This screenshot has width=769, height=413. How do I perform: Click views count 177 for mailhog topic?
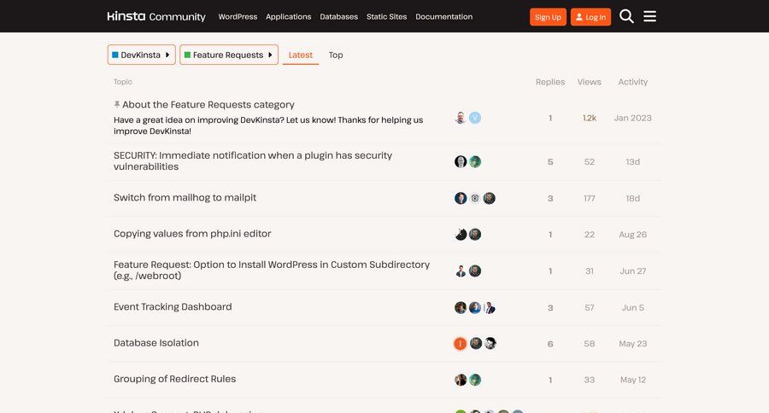tap(589, 199)
